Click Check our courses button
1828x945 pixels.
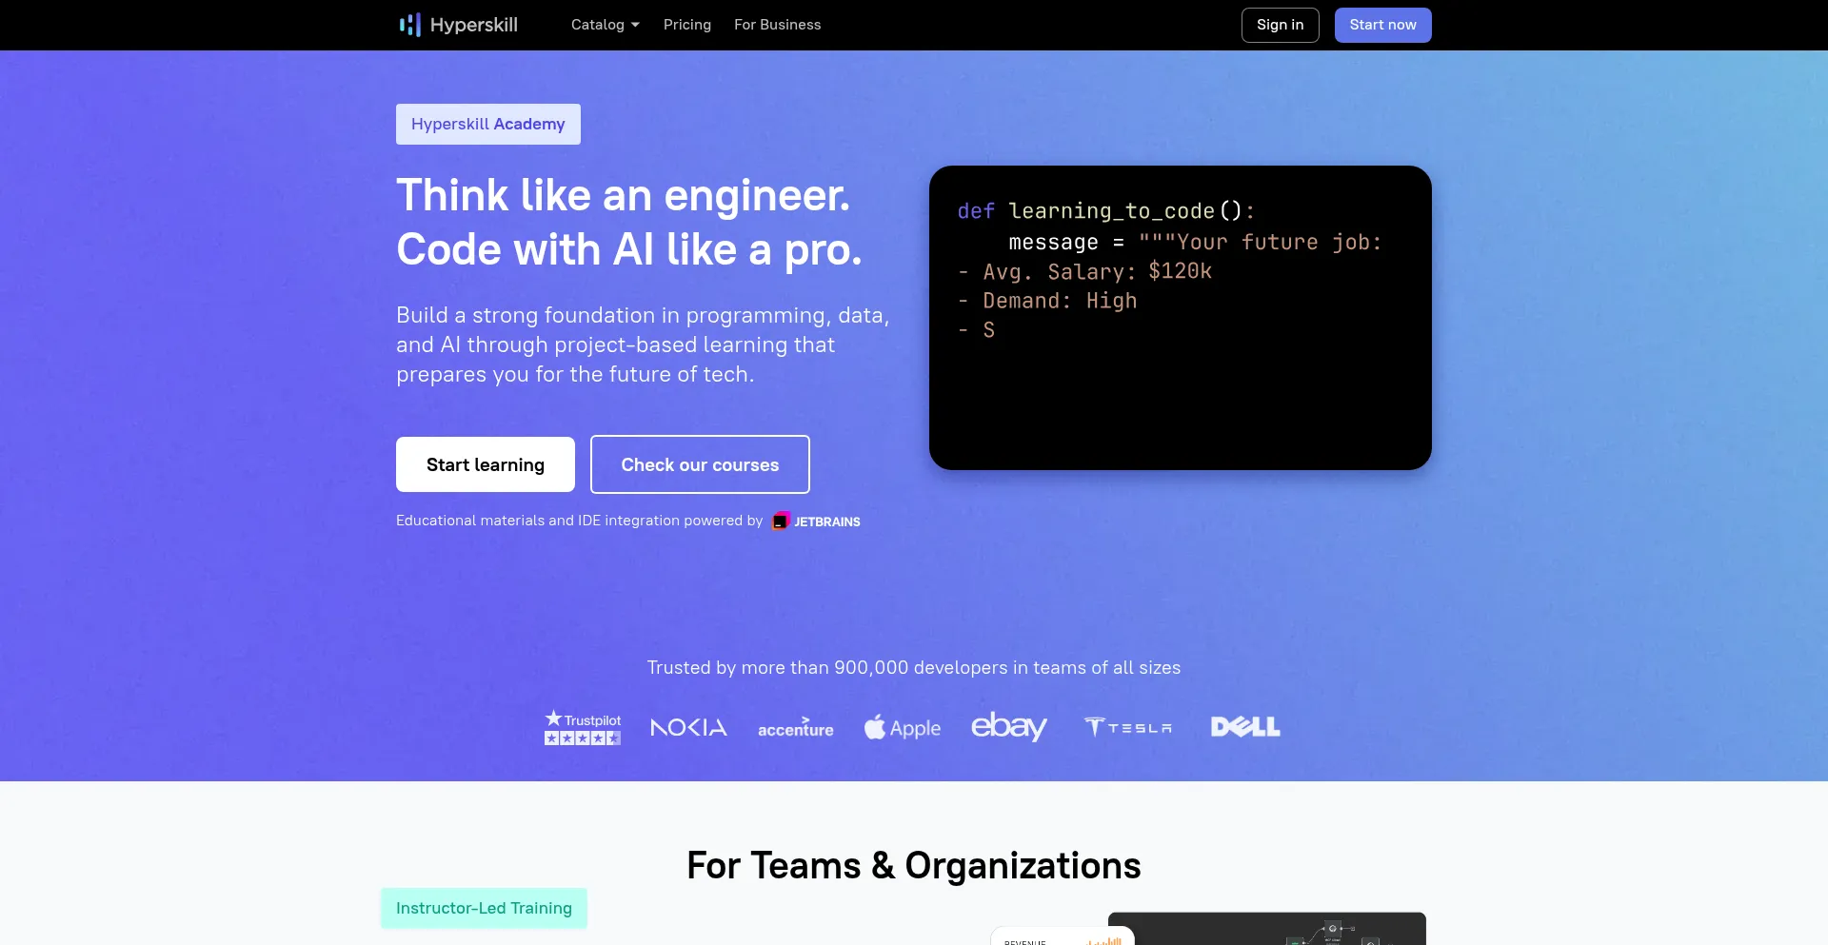pos(700,464)
